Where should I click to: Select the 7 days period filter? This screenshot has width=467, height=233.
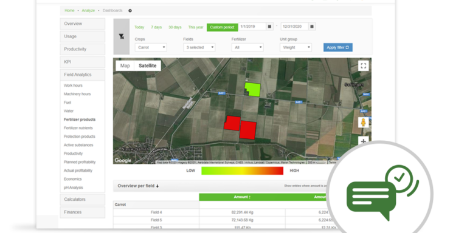coord(156,27)
